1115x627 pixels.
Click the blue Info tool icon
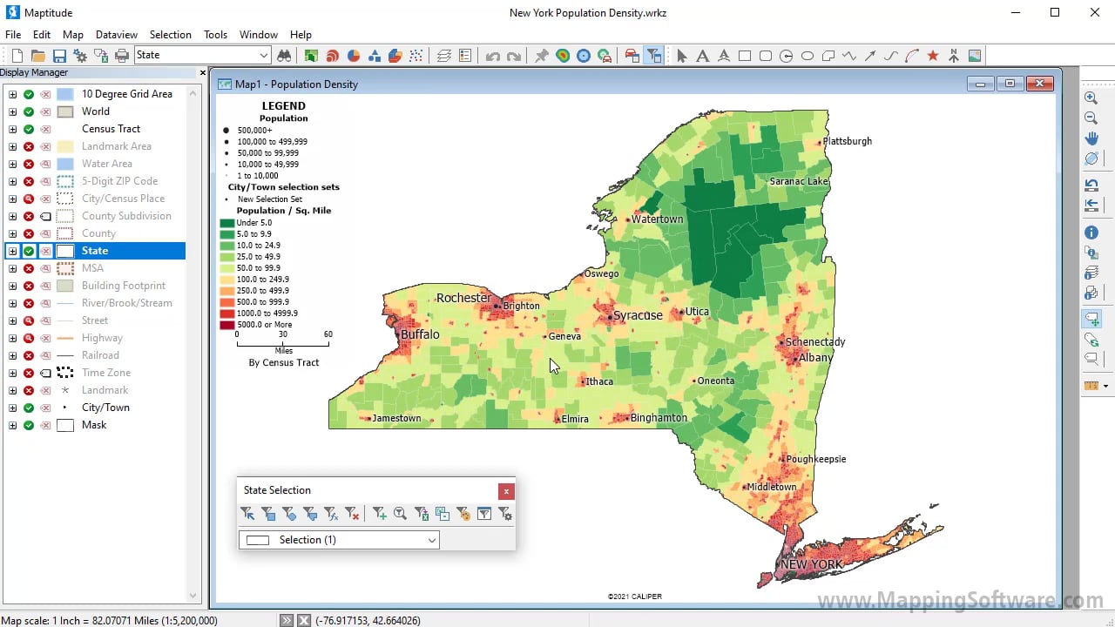(x=1091, y=233)
